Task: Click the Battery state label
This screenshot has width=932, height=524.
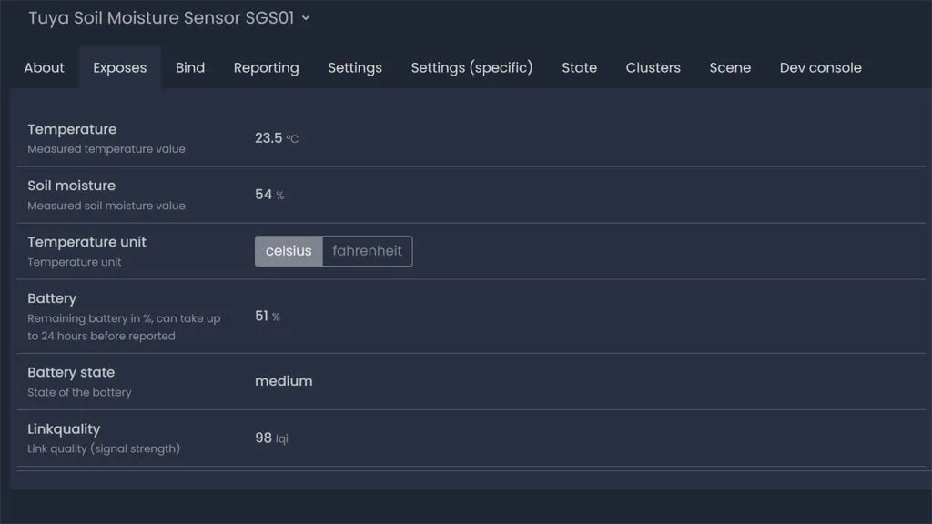Action: 71,372
